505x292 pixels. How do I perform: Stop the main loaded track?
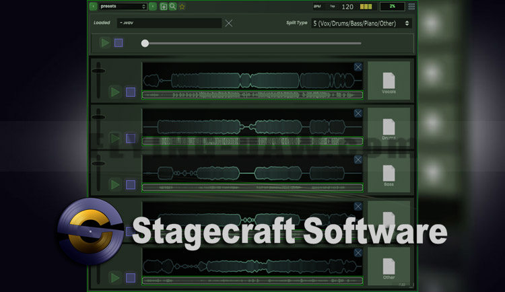pyautogui.click(x=119, y=43)
